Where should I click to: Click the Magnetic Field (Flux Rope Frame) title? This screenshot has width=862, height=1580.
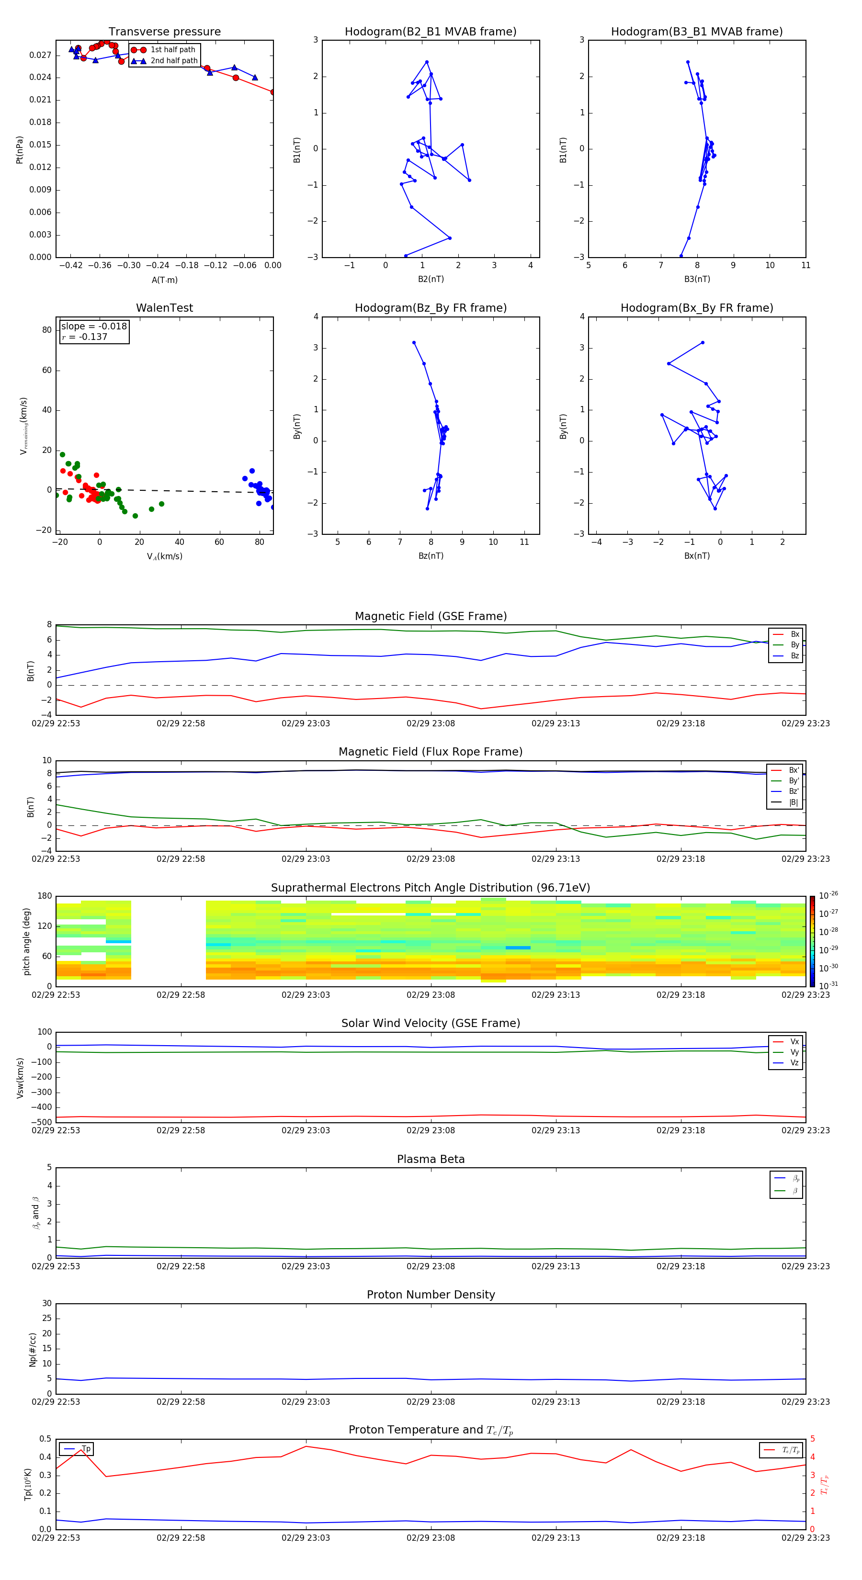[x=431, y=752]
